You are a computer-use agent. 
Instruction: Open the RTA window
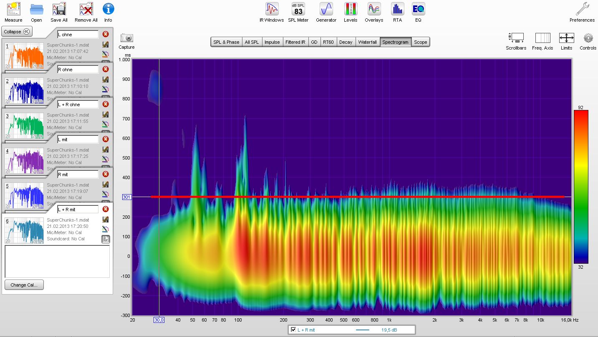coord(397,12)
